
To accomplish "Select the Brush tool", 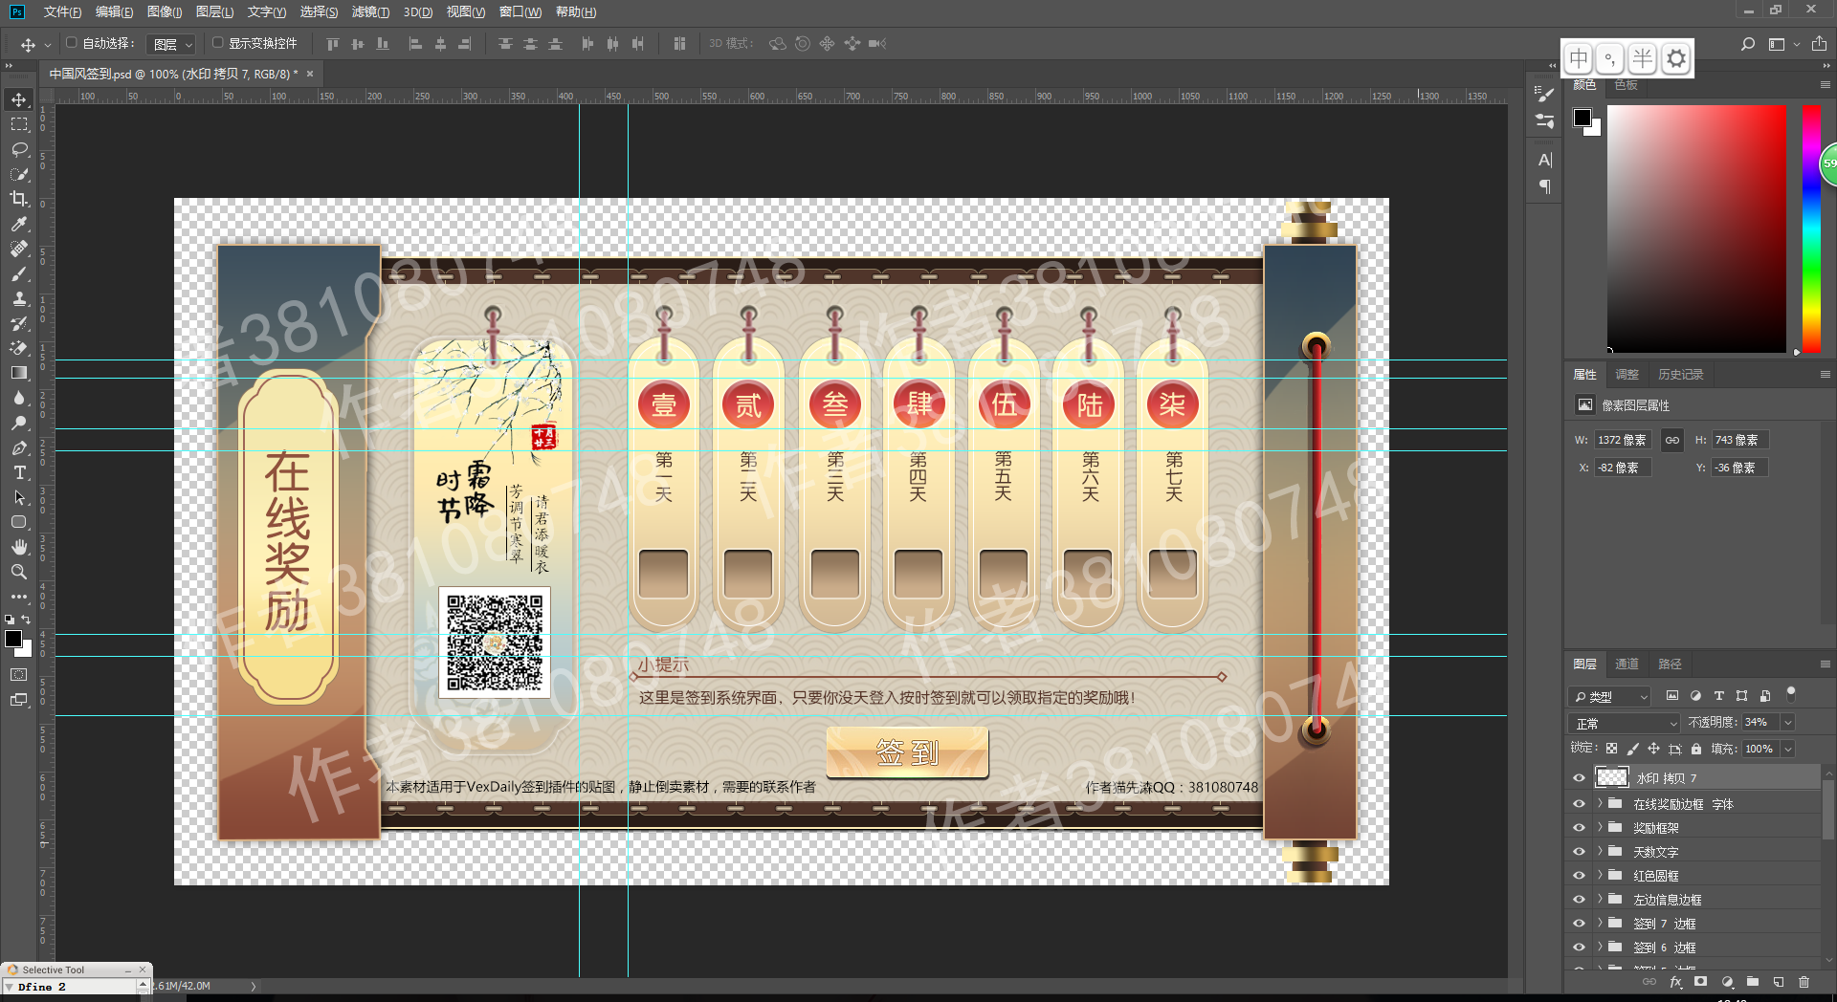I will [19, 273].
